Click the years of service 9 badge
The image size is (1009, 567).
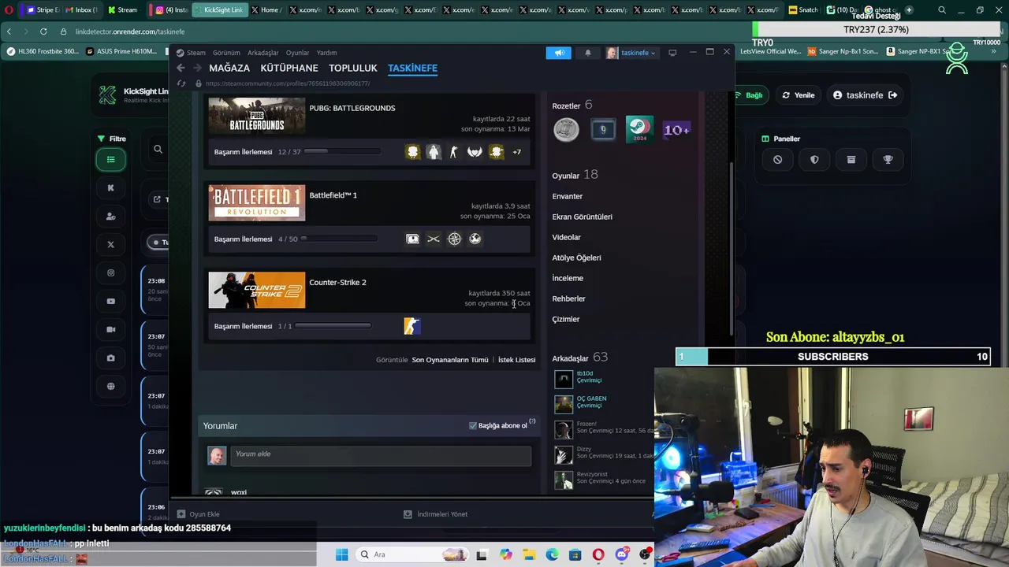(x=603, y=129)
